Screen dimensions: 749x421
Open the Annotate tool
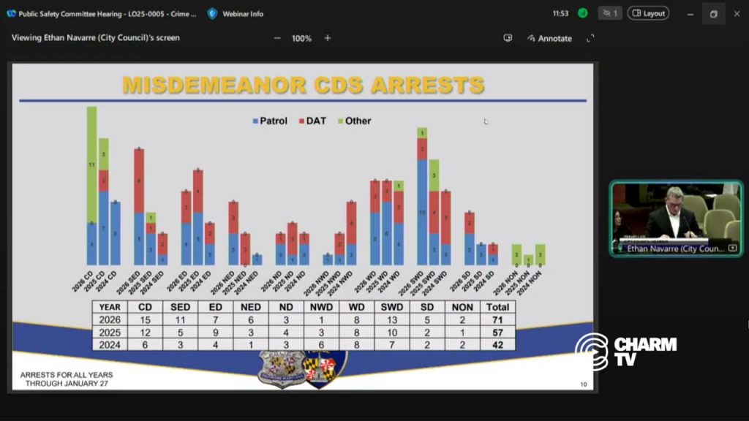tap(549, 38)
